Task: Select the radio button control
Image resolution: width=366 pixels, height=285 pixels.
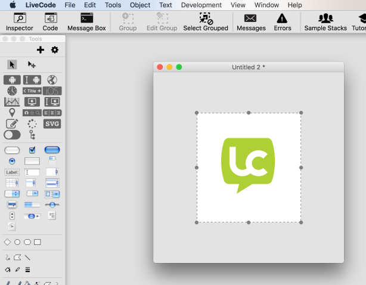Action: [12, 161]
